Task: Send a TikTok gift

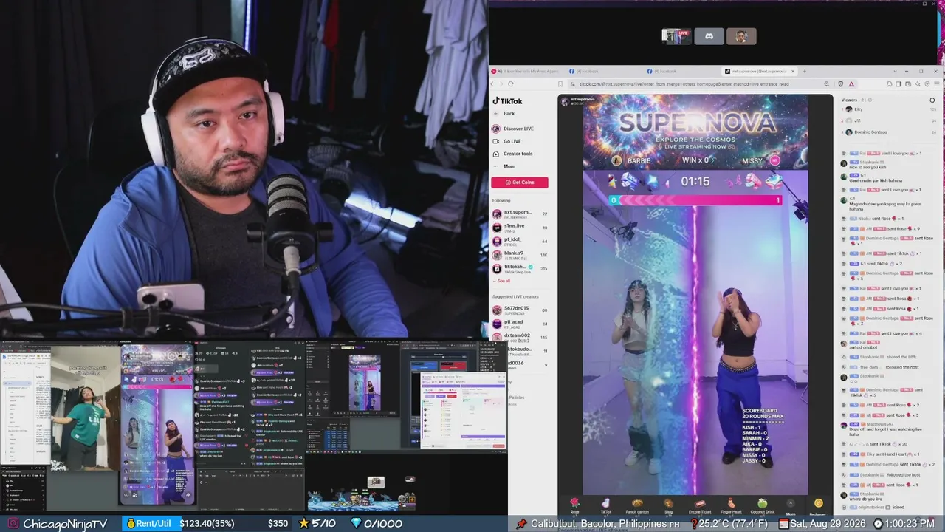Action: tap(605, 505)
